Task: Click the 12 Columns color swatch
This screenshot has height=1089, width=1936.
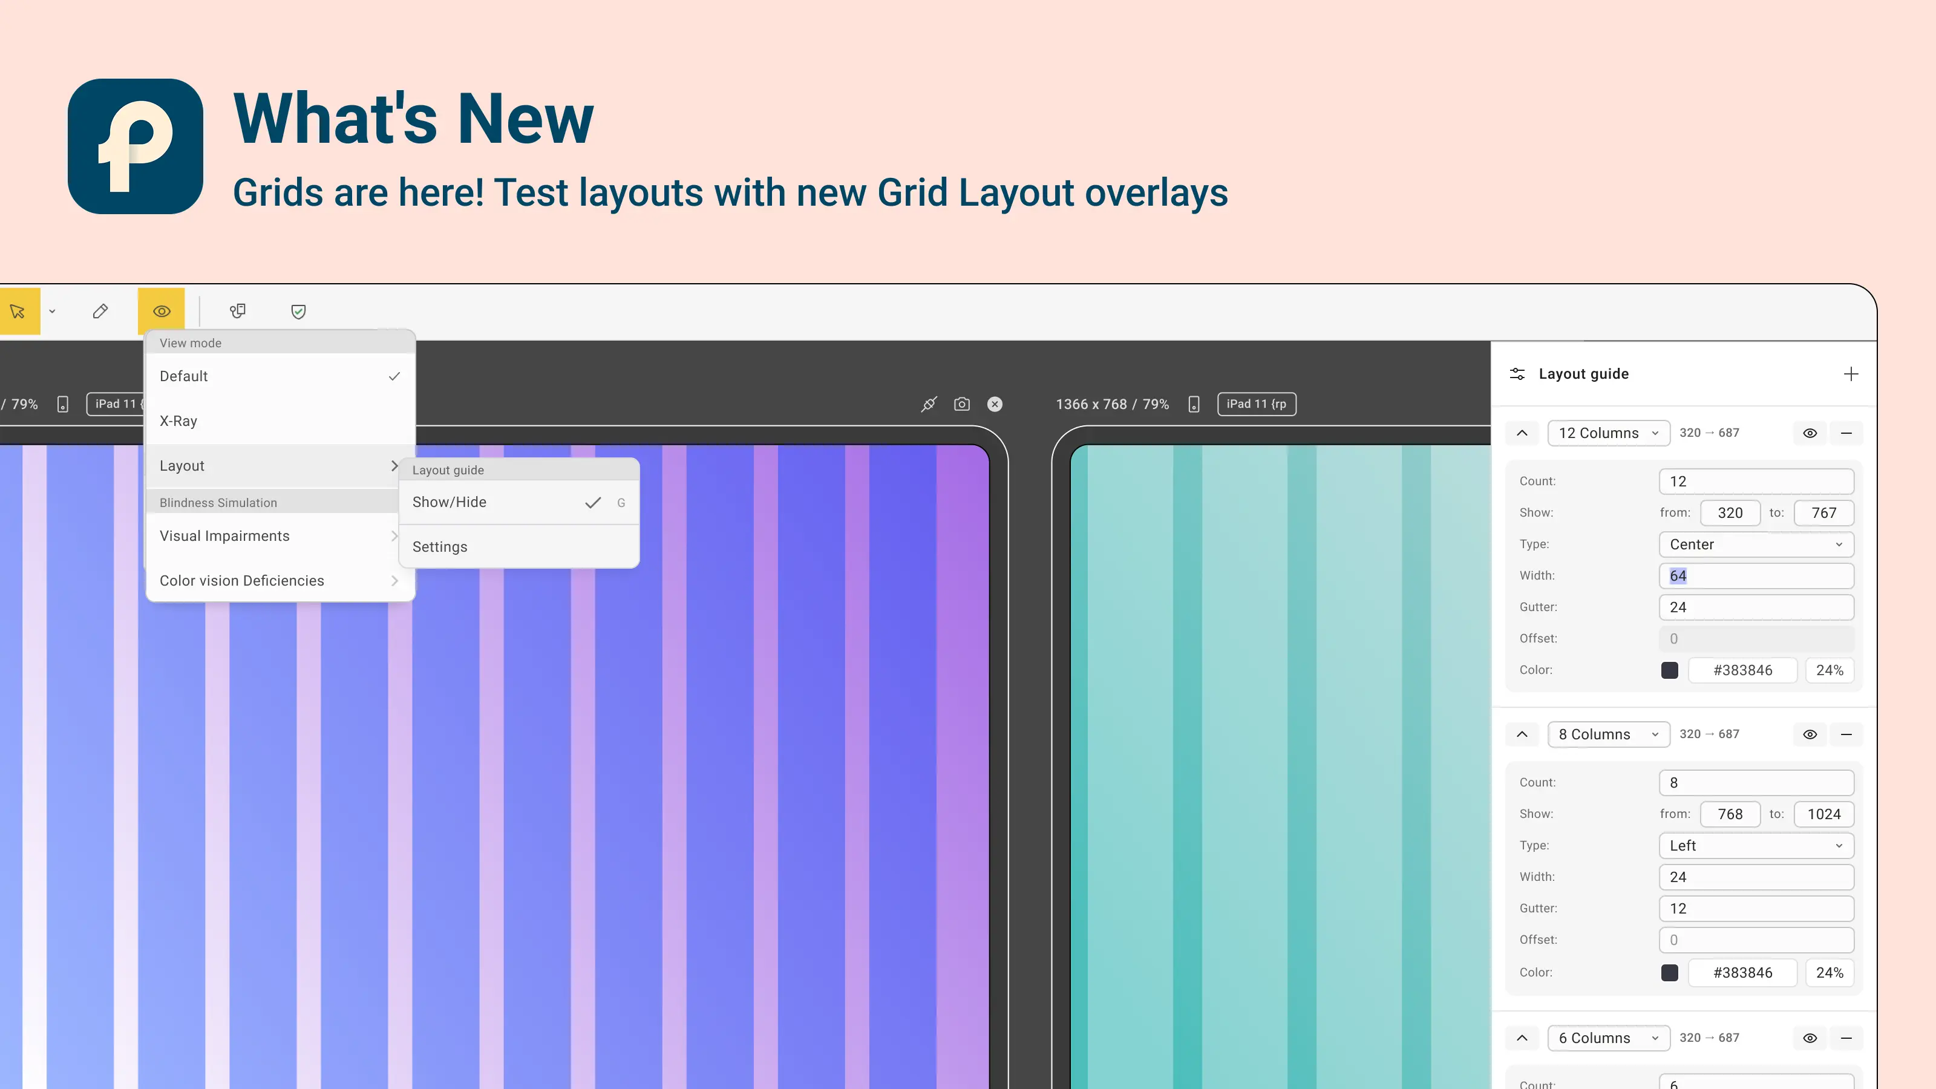Action: 1670,670
